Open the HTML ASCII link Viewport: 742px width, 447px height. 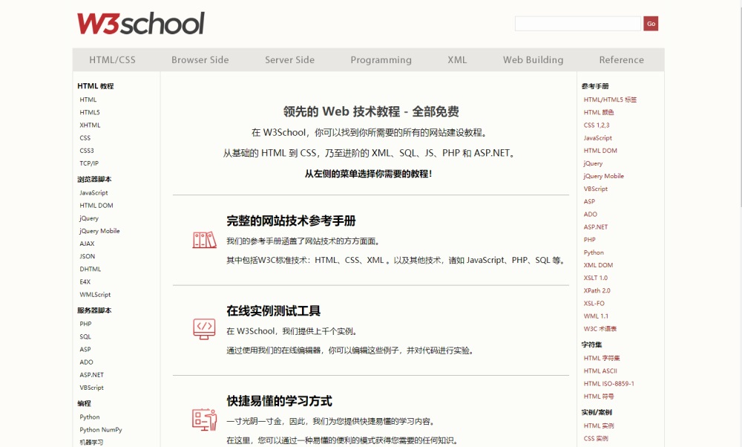tap(600, 371)
